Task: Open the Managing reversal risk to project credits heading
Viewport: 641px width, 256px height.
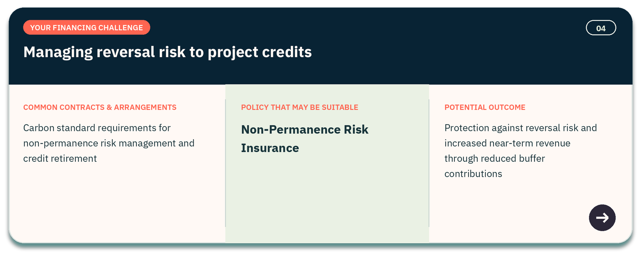Action: [167, 52]
